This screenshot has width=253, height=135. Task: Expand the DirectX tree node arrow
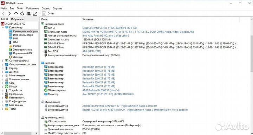(2, 87)
